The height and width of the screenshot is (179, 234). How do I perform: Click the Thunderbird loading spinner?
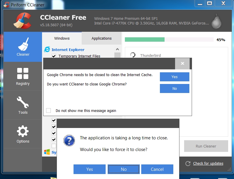point(132,55)
